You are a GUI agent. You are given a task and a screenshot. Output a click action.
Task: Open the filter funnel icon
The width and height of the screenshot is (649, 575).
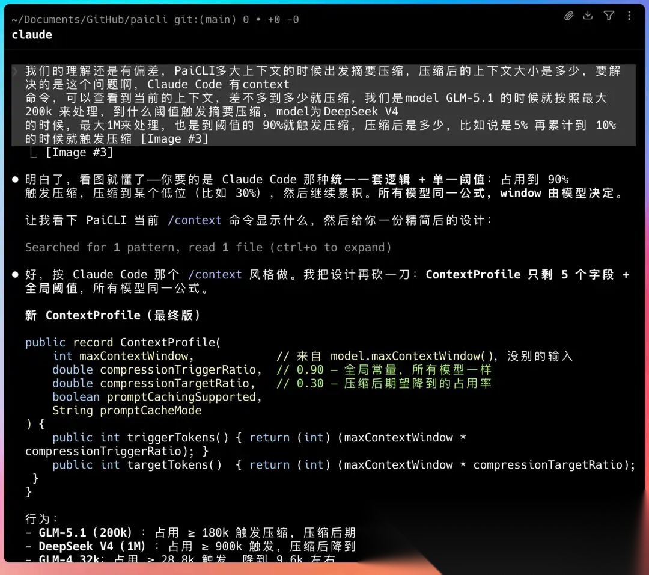(x=608, y=16)
